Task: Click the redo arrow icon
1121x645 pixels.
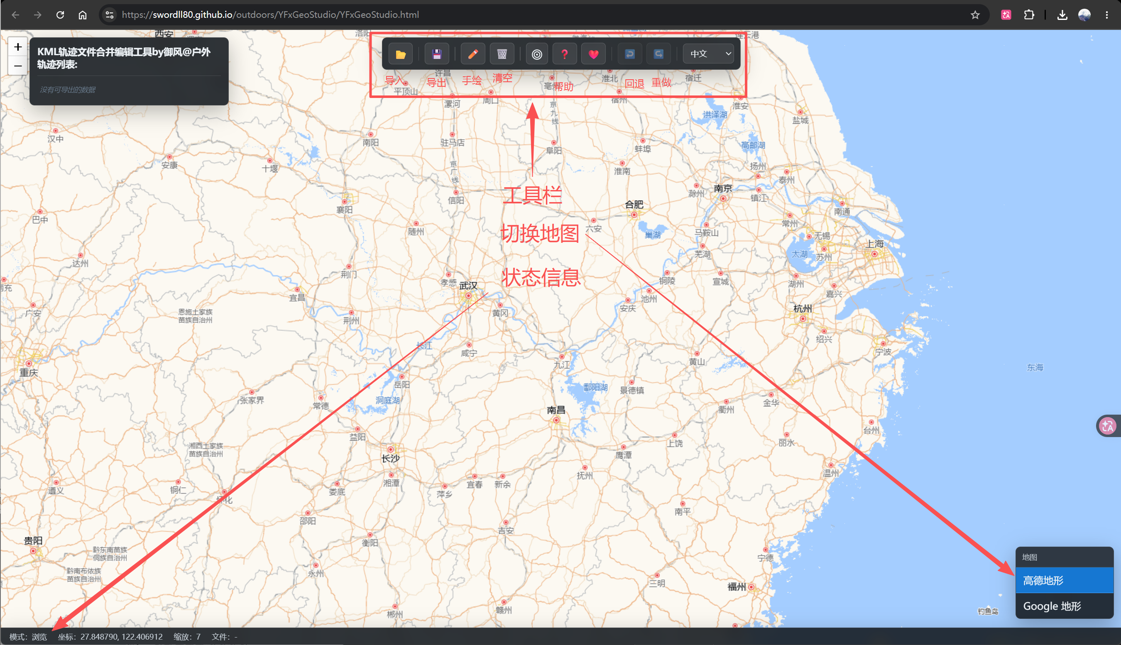Action: pos(658,54)
